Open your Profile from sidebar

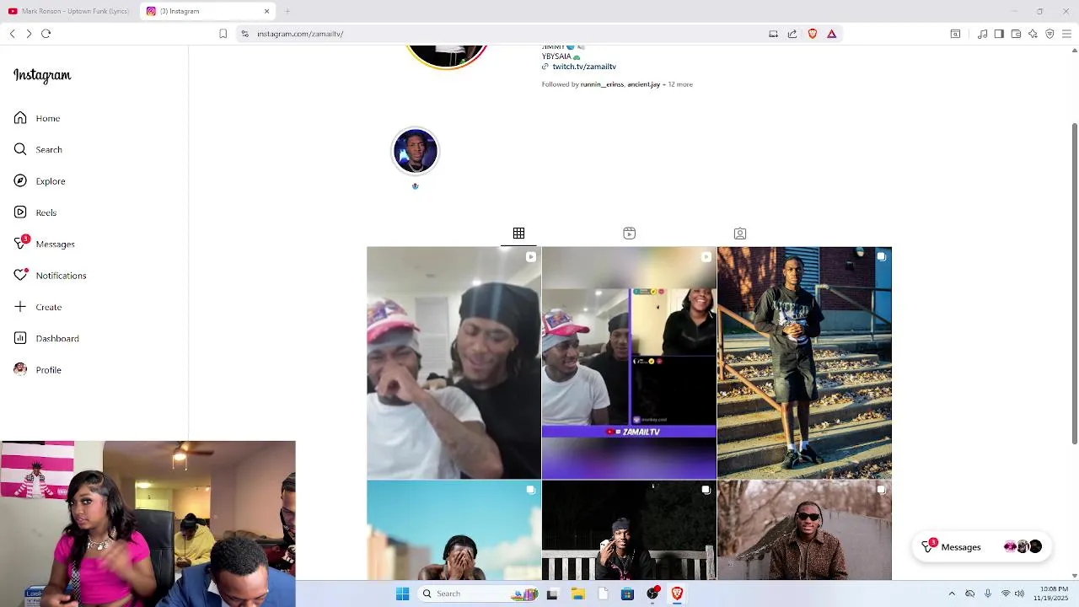click(38, 370)
